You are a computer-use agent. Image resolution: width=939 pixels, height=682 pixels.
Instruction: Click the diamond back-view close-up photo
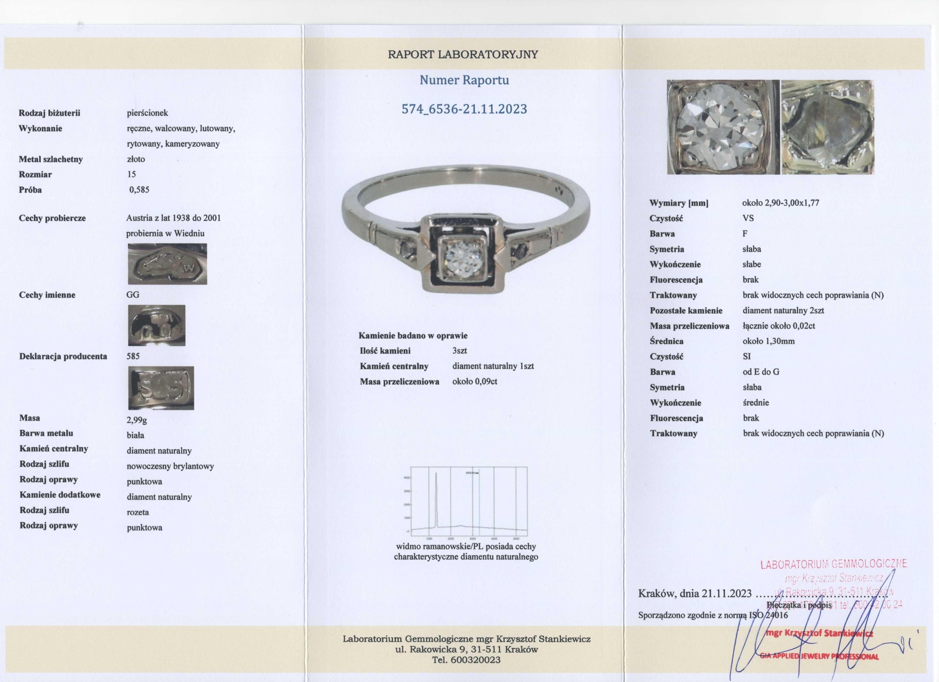click(827, 127)
